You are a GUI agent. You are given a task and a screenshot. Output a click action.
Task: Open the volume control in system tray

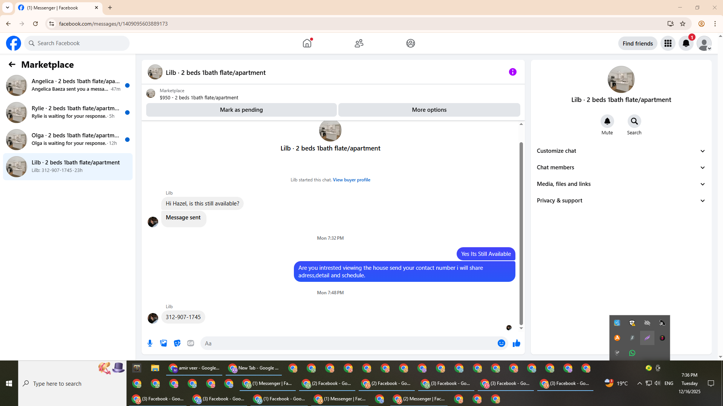657,383
